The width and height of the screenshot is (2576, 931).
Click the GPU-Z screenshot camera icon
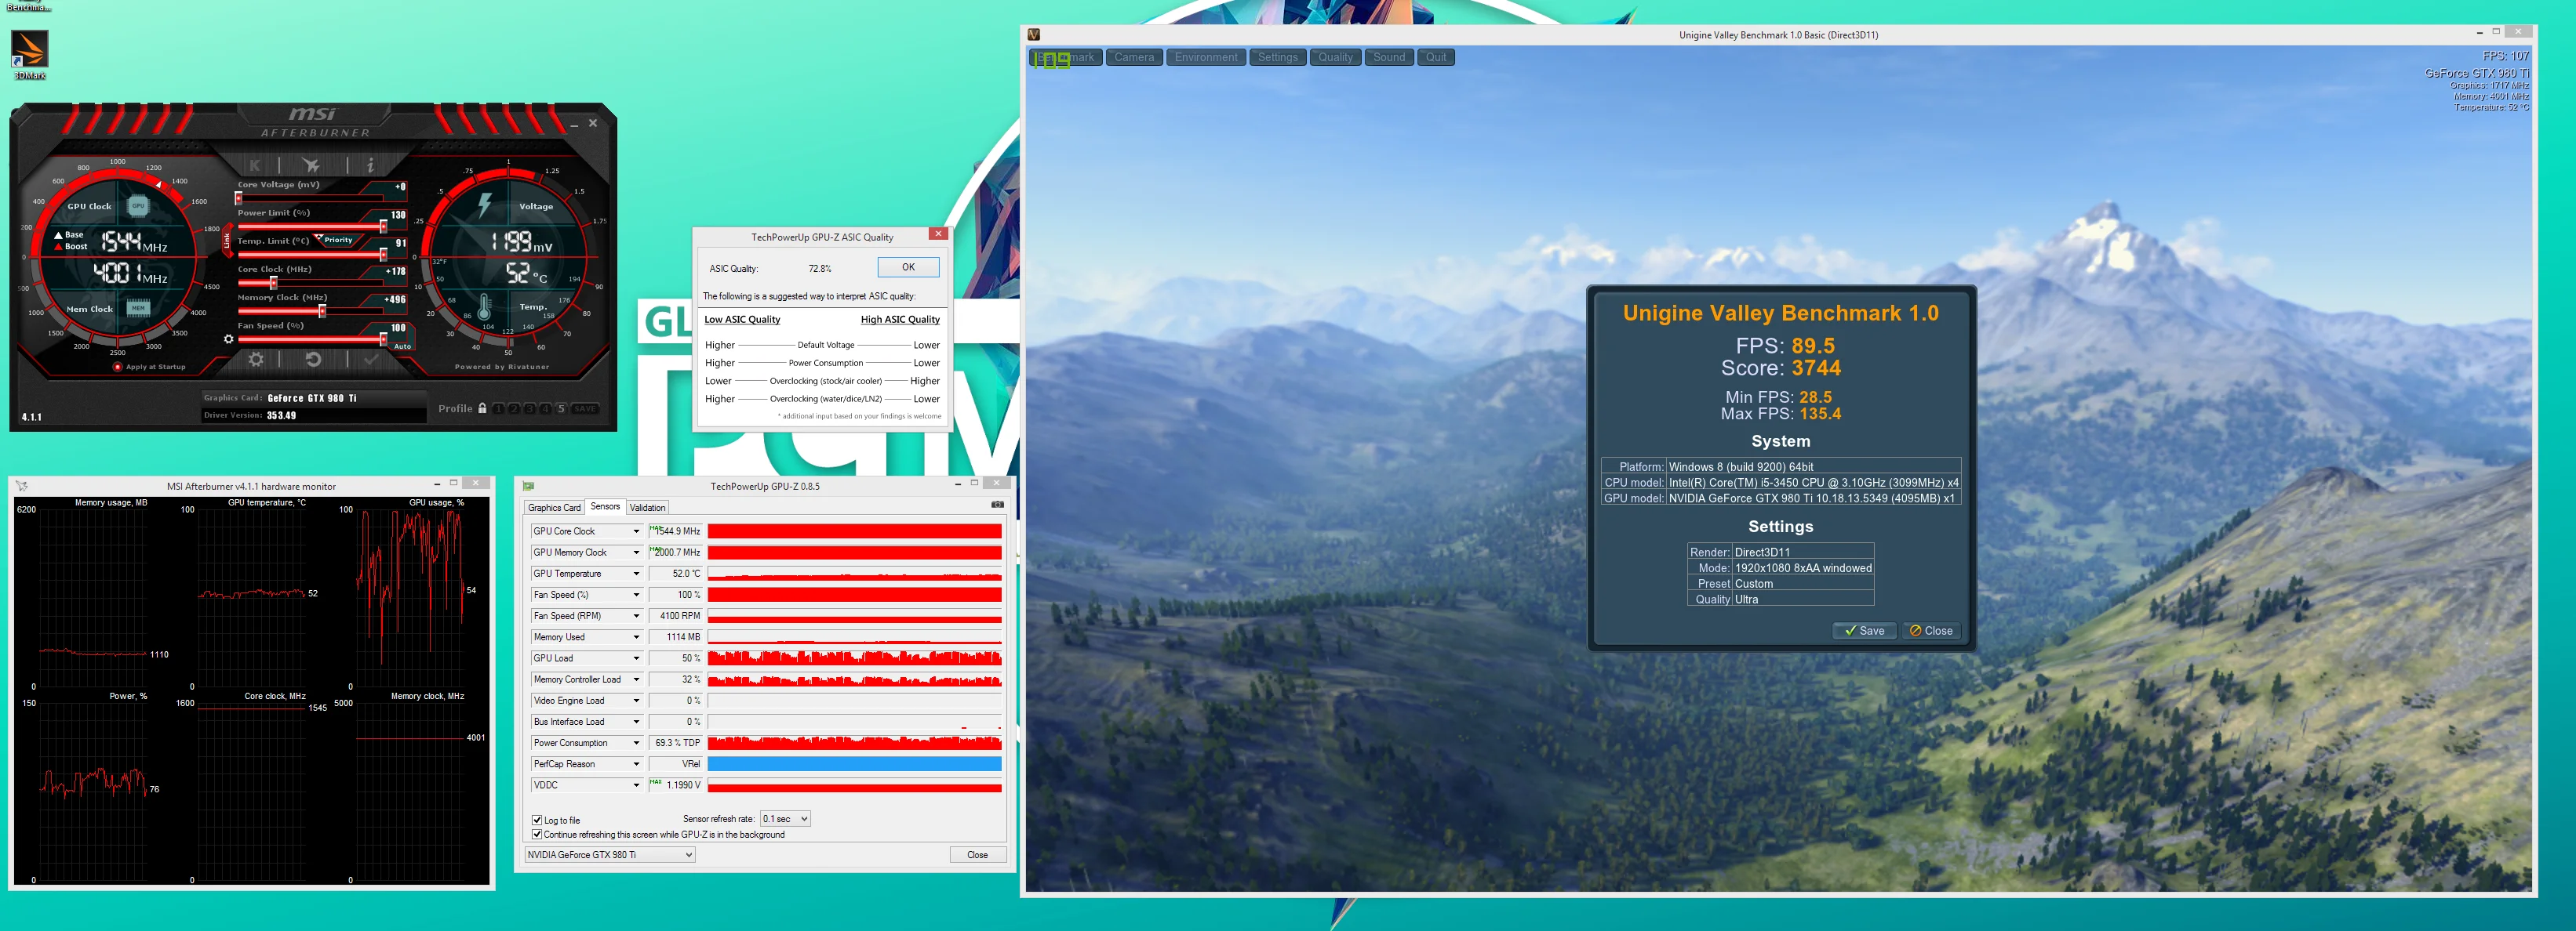(997, 505)
